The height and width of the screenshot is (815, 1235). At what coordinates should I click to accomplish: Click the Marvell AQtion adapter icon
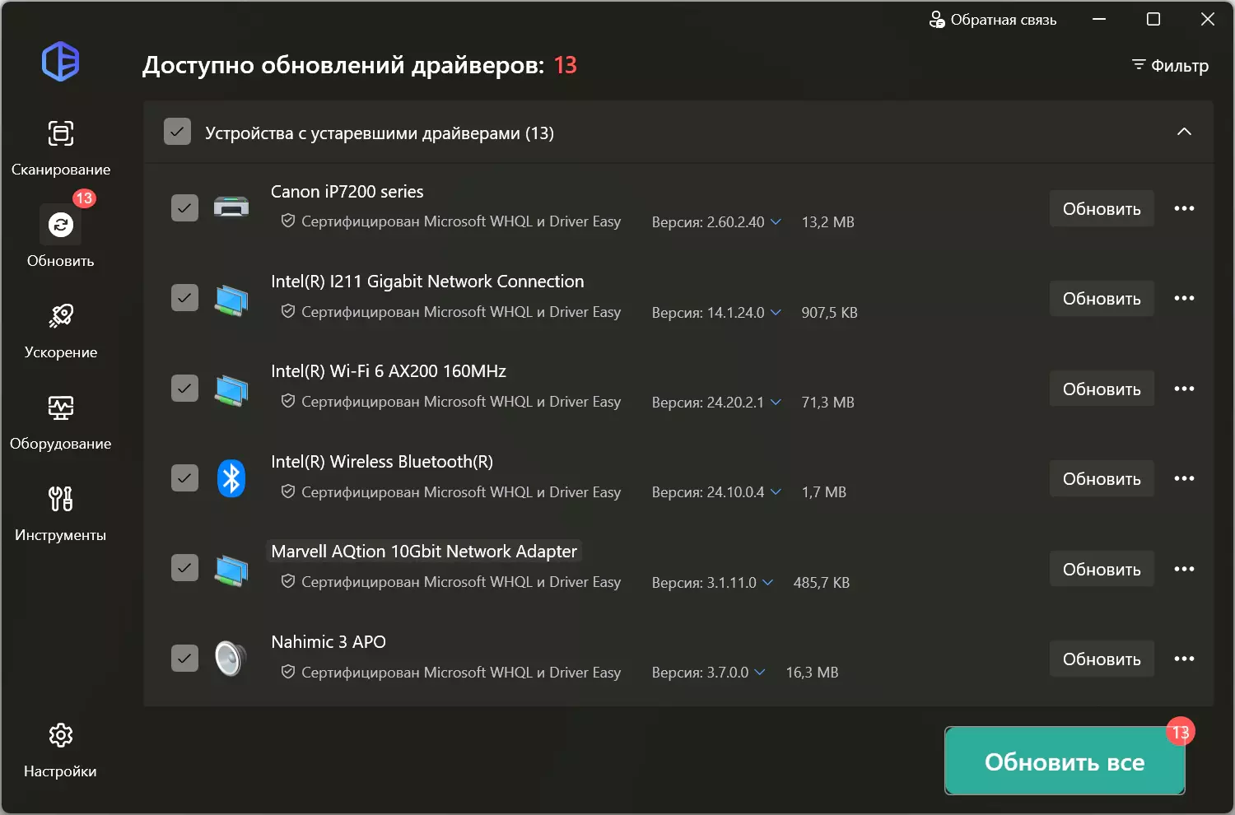(x=231, y=570)
